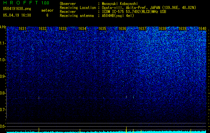Screen dimensions: 210x133
Task: Click the "Receiving Location" label
Action: (78, 8)
